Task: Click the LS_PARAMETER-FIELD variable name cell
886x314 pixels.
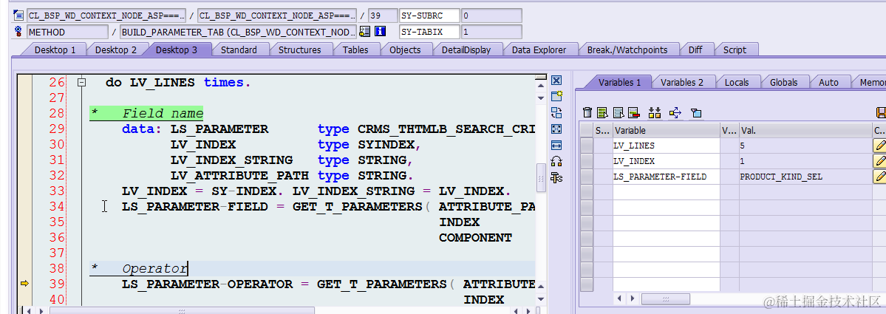Action: pos(667,177)
